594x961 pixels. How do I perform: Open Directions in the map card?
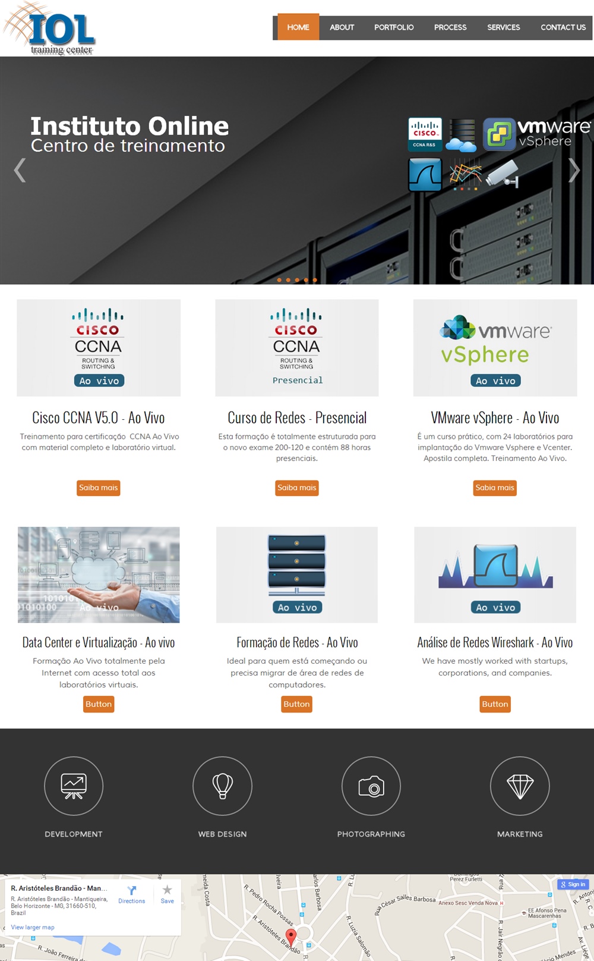[131, 894]
